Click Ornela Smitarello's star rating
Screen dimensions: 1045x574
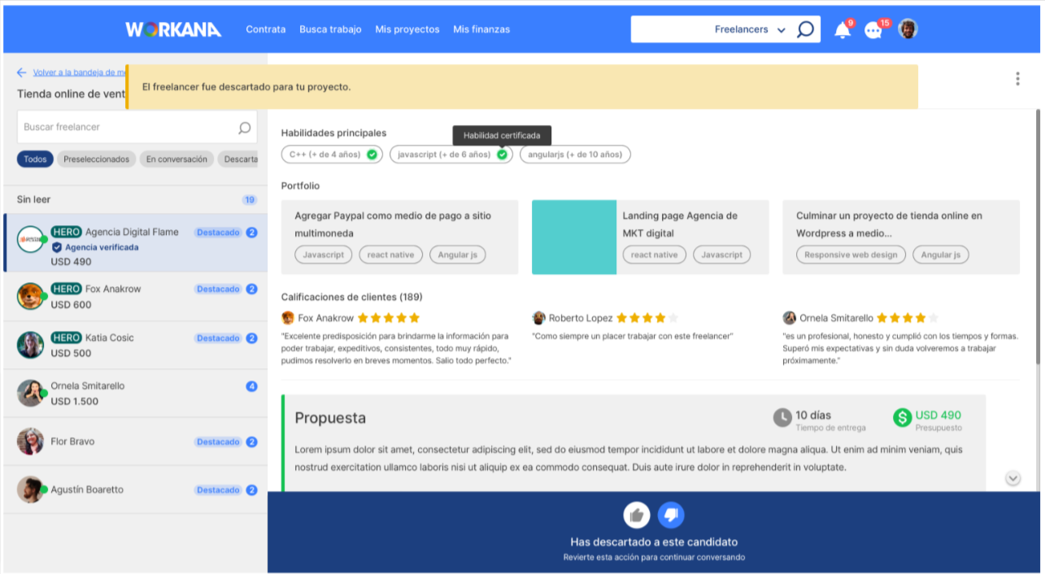tap(908, 318)
